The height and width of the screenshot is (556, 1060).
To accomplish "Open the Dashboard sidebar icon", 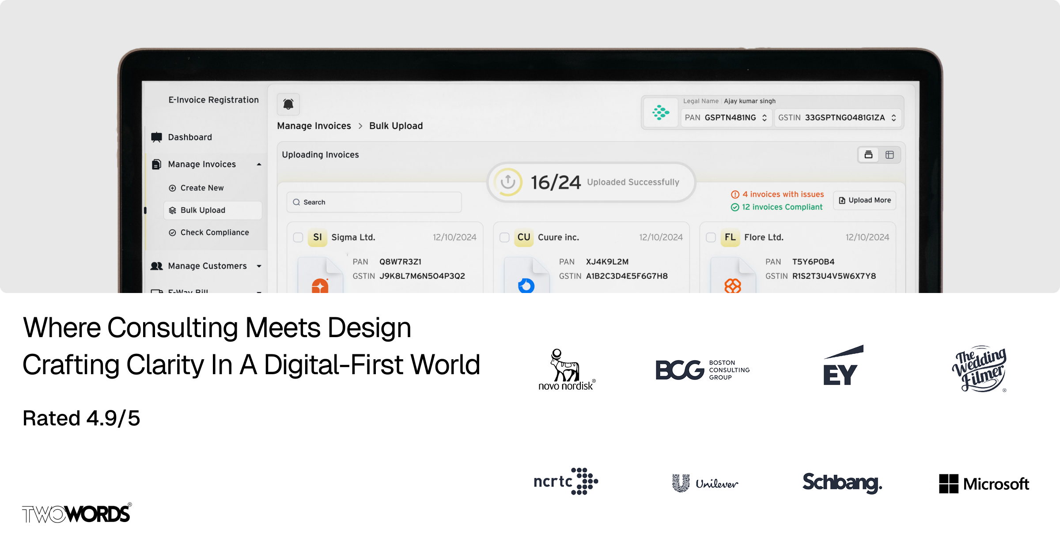I will pos(157,137).
